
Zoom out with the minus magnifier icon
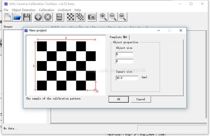113,17
